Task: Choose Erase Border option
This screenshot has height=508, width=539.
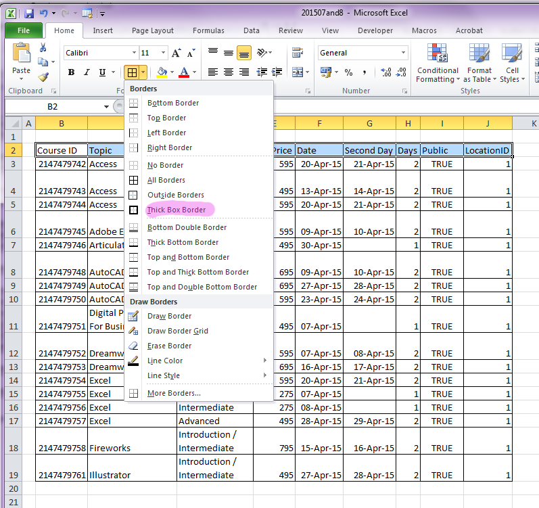Action: [x=198, y=346]
